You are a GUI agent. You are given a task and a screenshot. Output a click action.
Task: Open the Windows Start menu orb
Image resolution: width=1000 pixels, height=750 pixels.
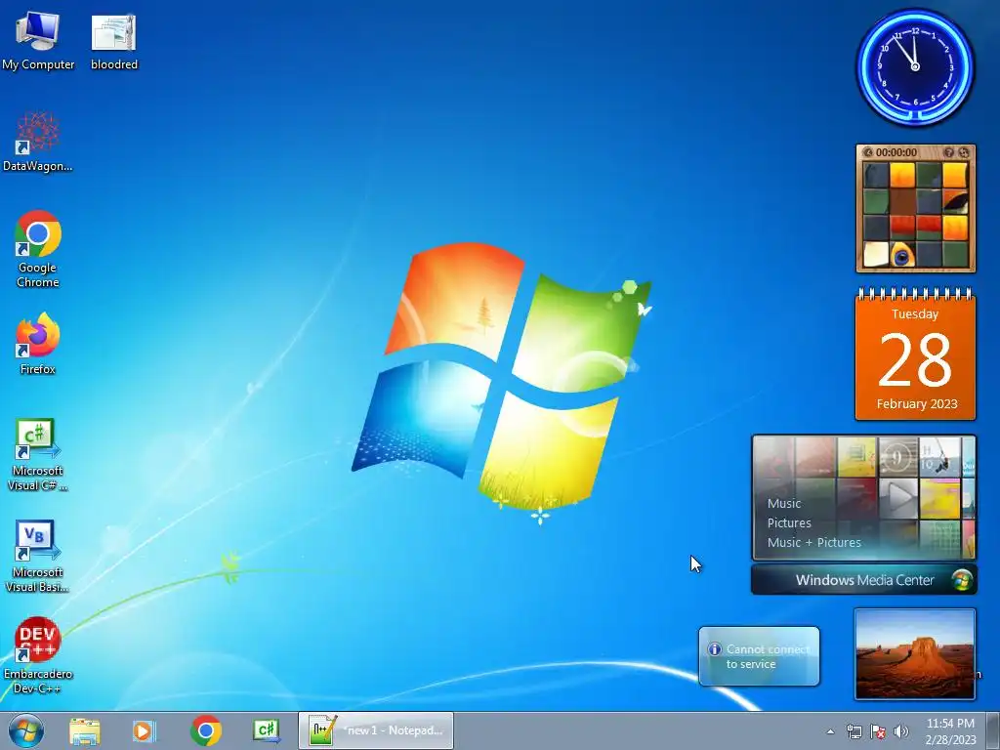[26, 730]
